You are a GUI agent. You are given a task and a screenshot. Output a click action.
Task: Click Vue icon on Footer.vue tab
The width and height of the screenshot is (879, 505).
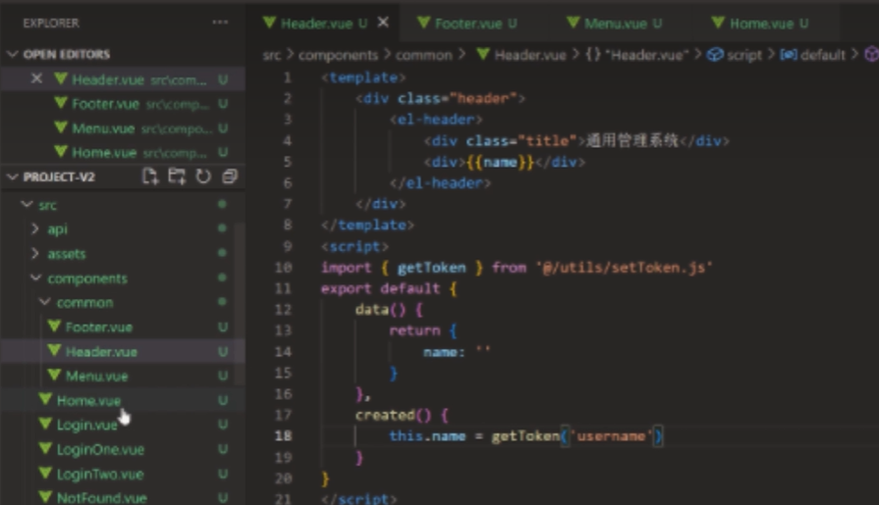point(424,23)
